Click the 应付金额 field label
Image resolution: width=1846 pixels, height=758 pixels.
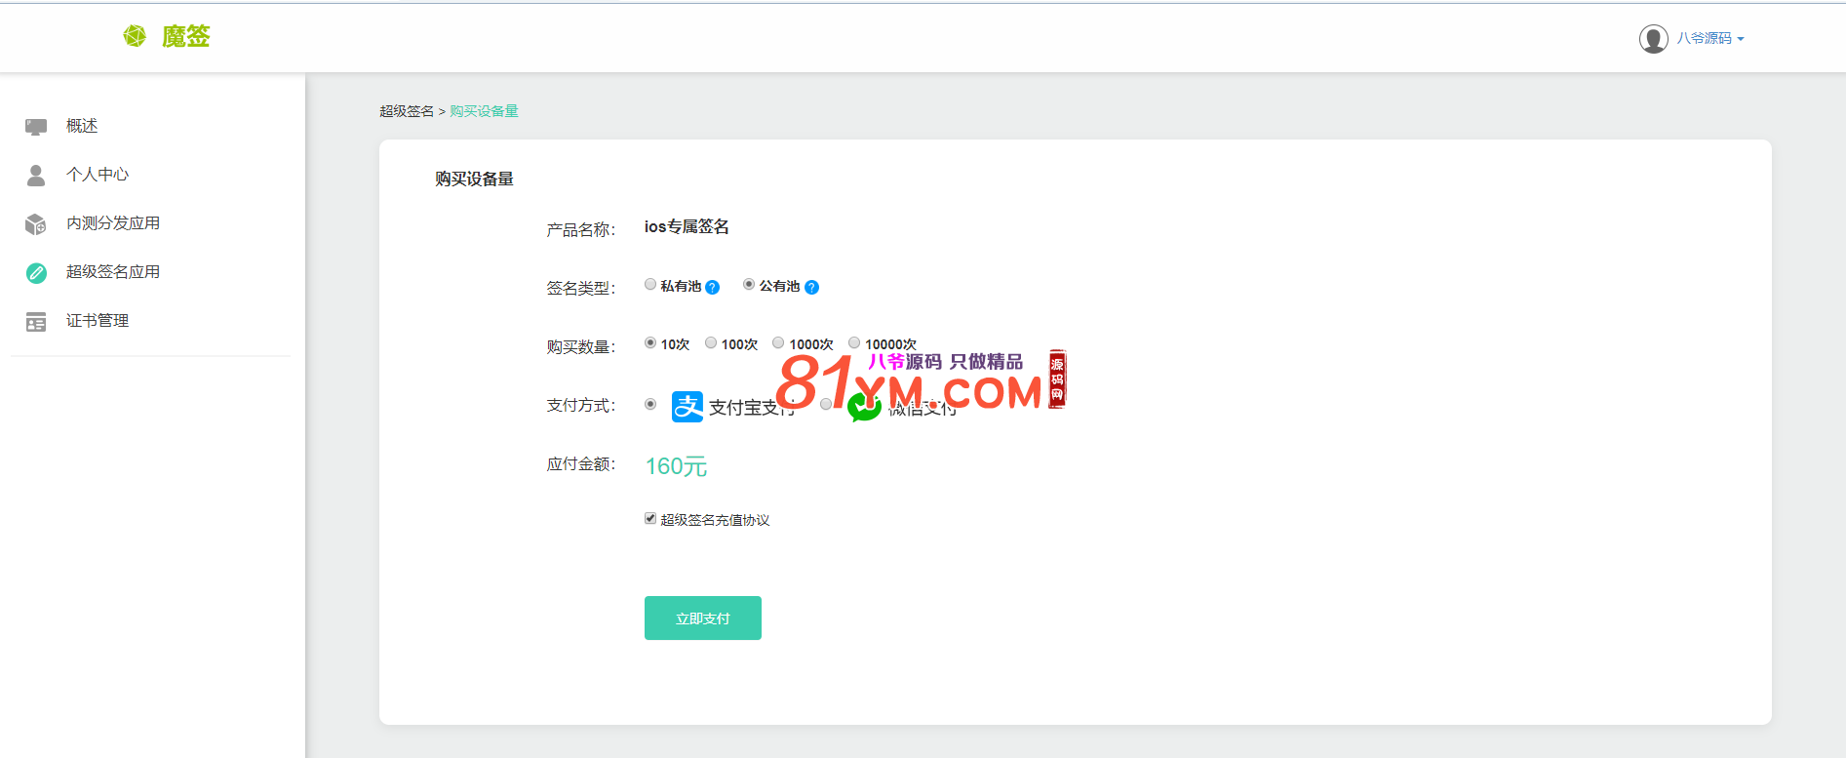[x=581, y=464]
